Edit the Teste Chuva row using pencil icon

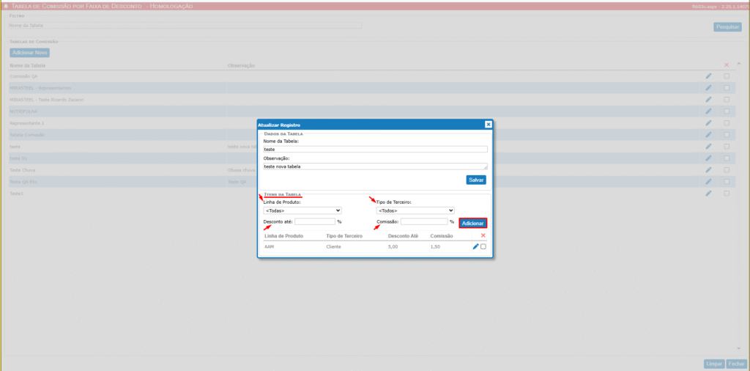pos(708,170)
